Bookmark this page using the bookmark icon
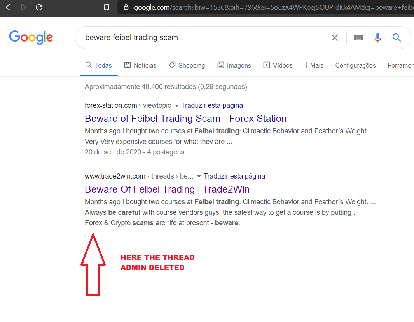The width and height of the screenshot is (414, 322). click(x=107, y=7)
